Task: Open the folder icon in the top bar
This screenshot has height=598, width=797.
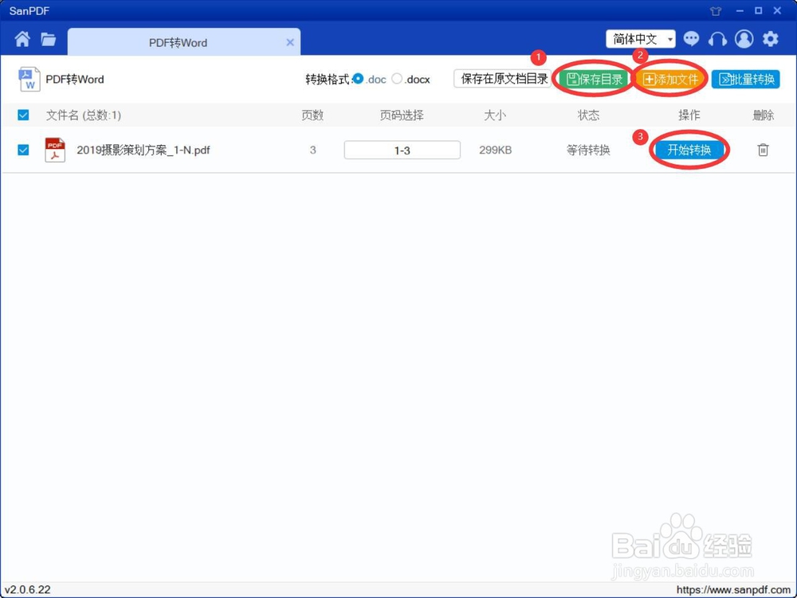Action: pos(49,39)
